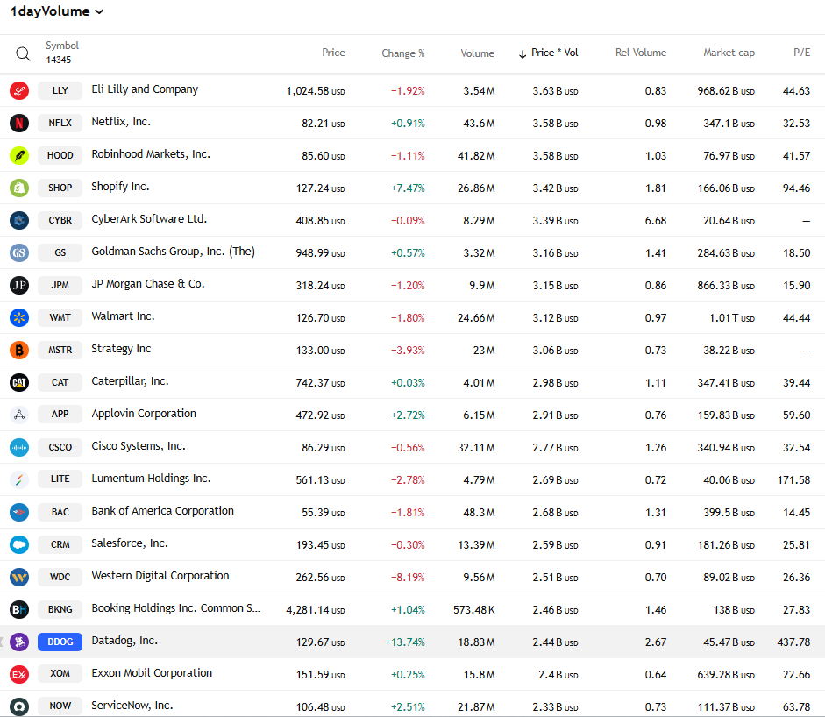Select Robinhood Markets, Inc. name
The height and width of the screenshot is (717, 825).
(151, 154)
